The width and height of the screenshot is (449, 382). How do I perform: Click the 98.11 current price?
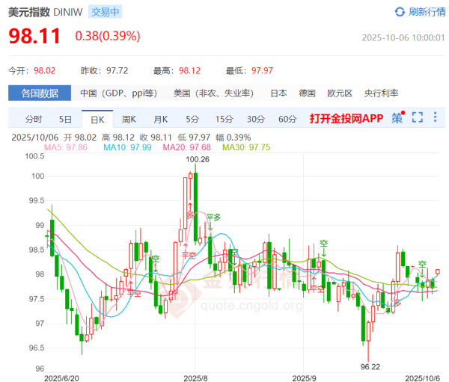click(34, 36)
